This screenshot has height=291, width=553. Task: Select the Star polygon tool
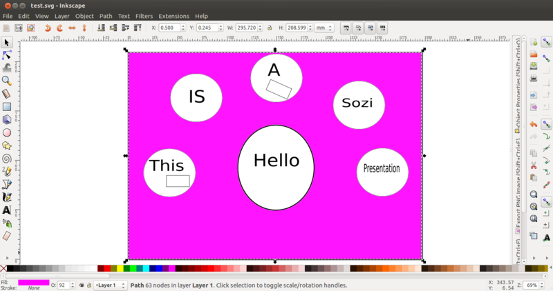pyautogui.click(x=7, y=145)
